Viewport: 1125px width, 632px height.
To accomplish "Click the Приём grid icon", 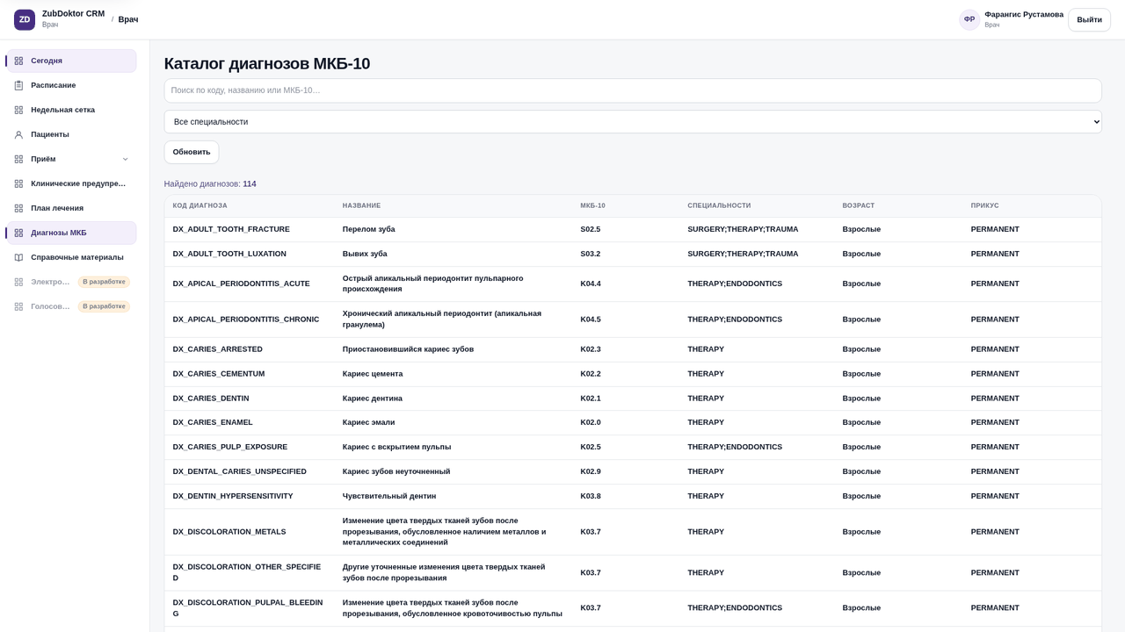I will [18, 159].
